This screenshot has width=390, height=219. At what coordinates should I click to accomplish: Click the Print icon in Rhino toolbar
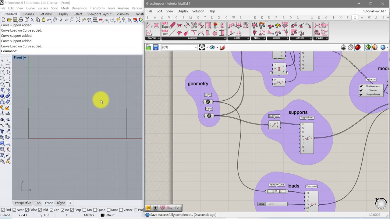pyautogui.click(x=21, y=20)
